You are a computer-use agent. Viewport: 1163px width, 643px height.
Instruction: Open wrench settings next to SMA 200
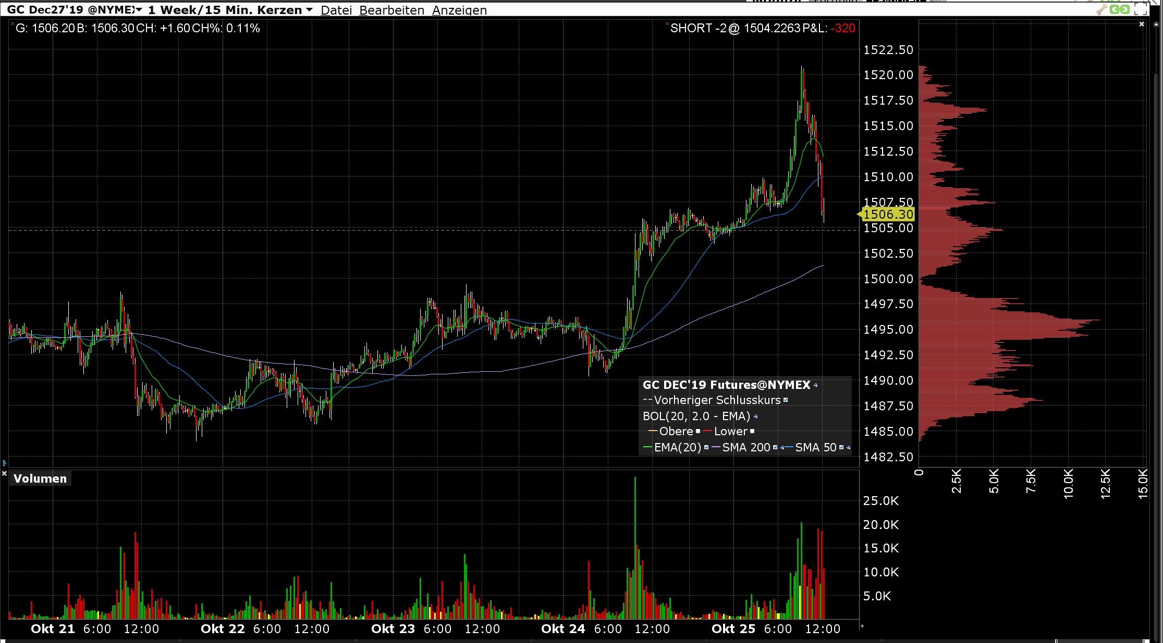point(782,447)
